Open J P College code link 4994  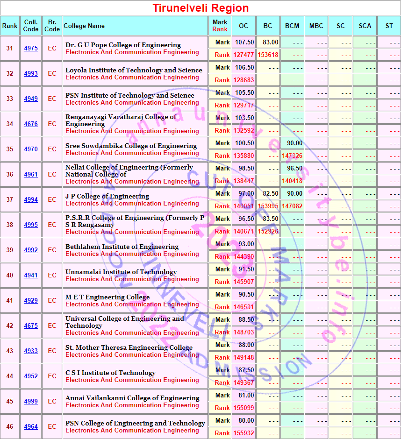pos(31,200)
